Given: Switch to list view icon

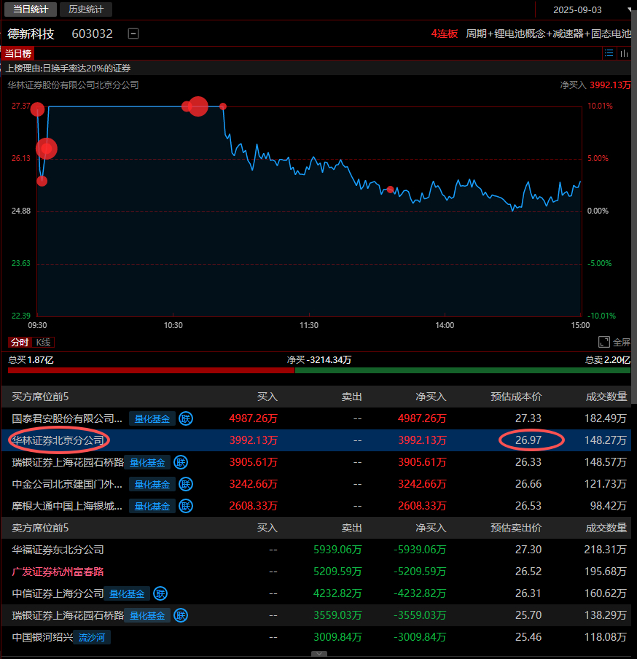Looking at the screenshot, I should pyautogui.click(x=609, y=53).
